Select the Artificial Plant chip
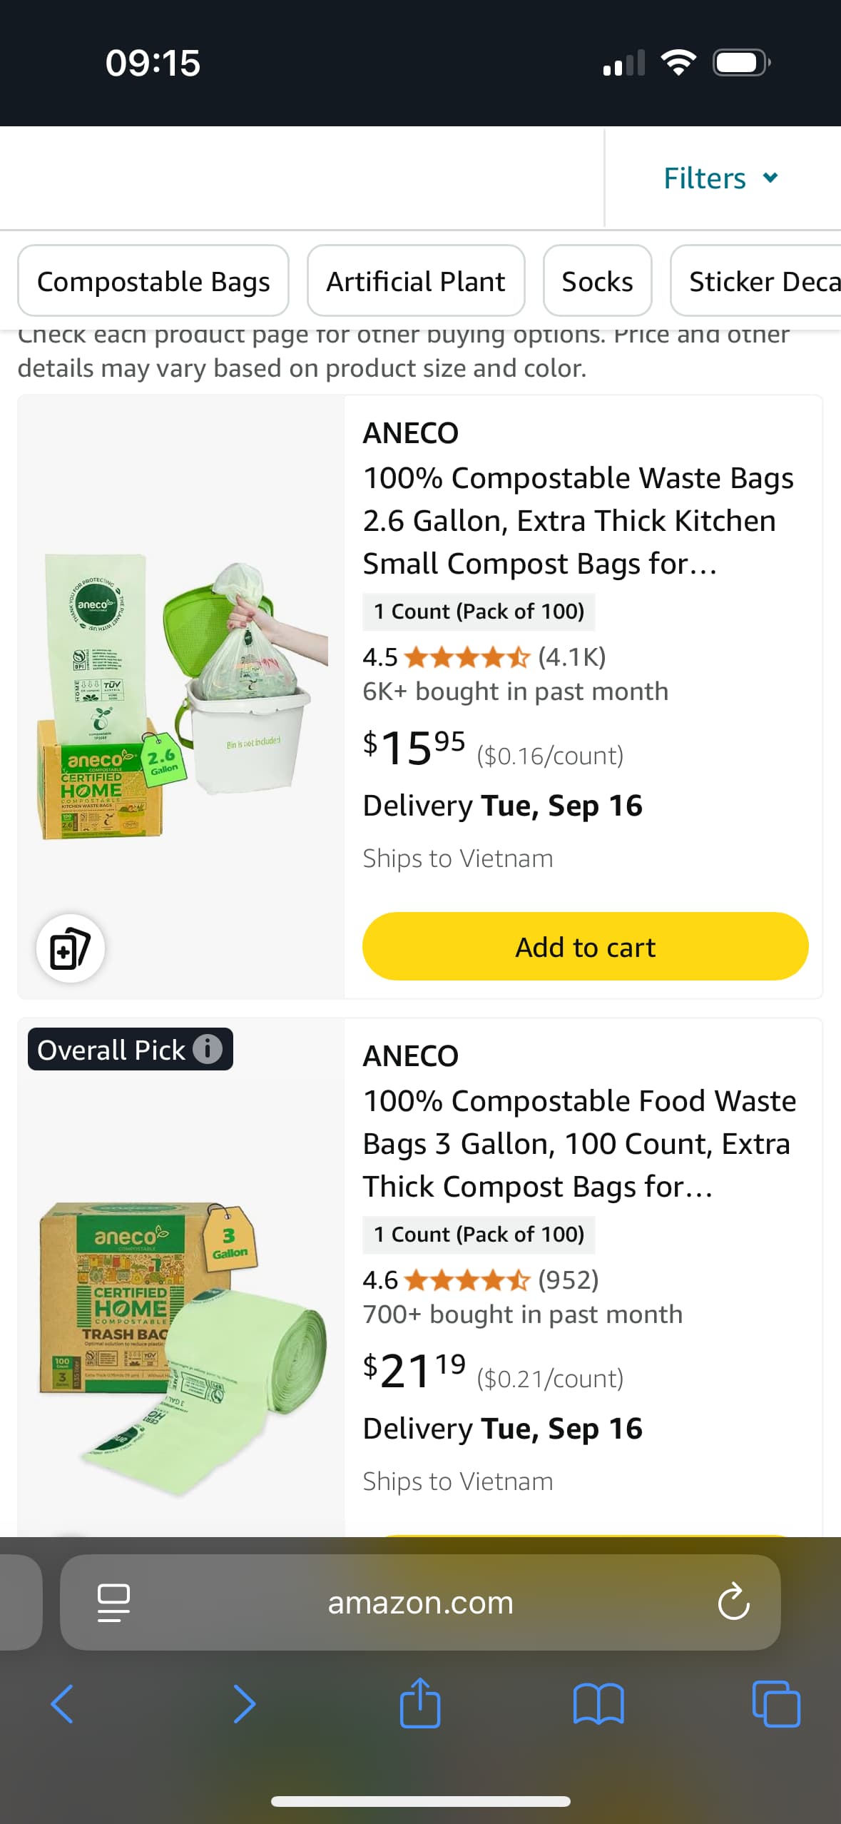Image resolution: width=841 pixels, height=1824 pixels. [x=416, y=281]
